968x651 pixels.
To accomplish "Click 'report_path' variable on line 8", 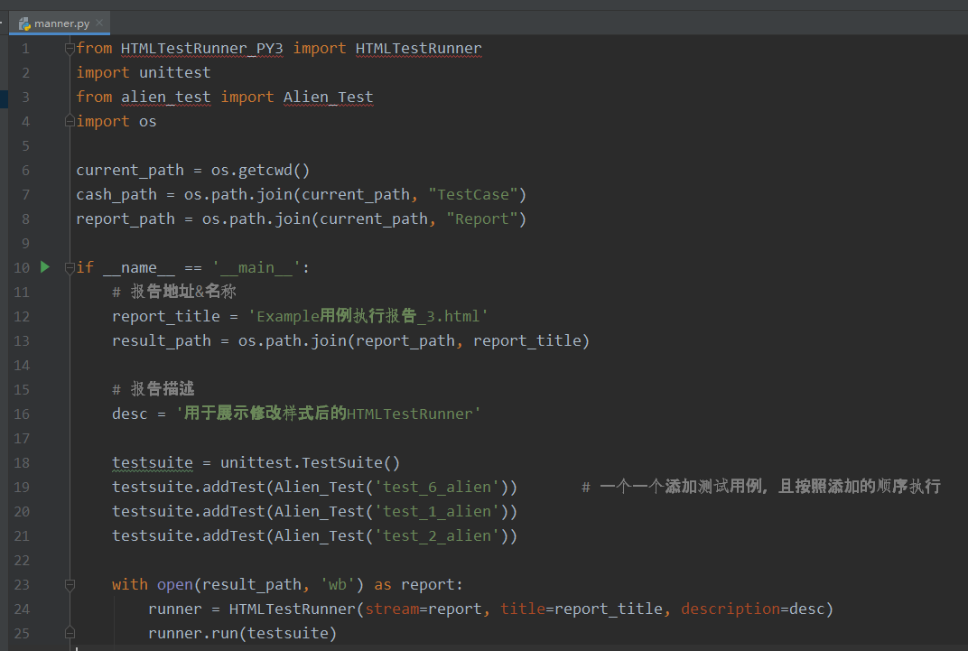I will tap(126, 219).
